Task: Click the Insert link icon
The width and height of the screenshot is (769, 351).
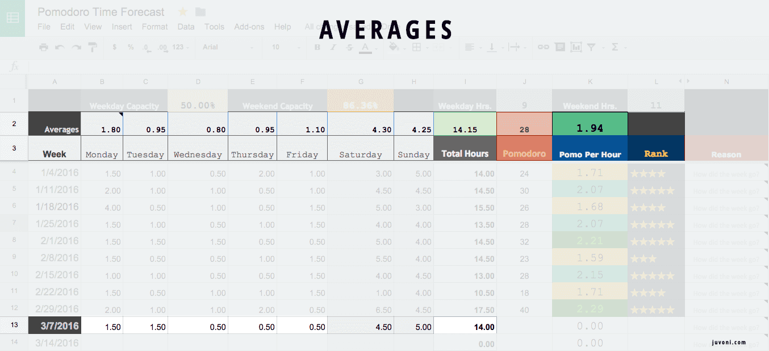Action: 544,47
